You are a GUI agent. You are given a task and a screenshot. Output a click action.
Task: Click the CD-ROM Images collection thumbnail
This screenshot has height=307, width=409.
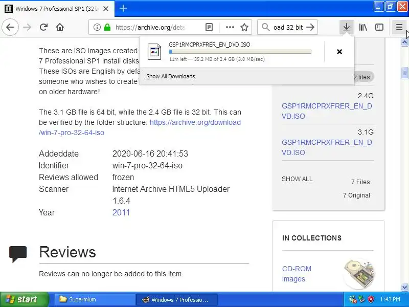(x=359, y=274)
